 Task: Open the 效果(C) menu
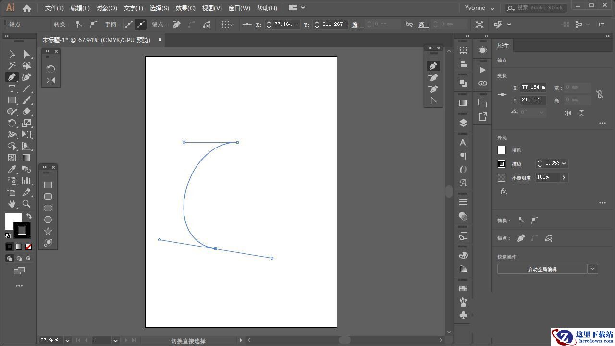pos(185,8)
